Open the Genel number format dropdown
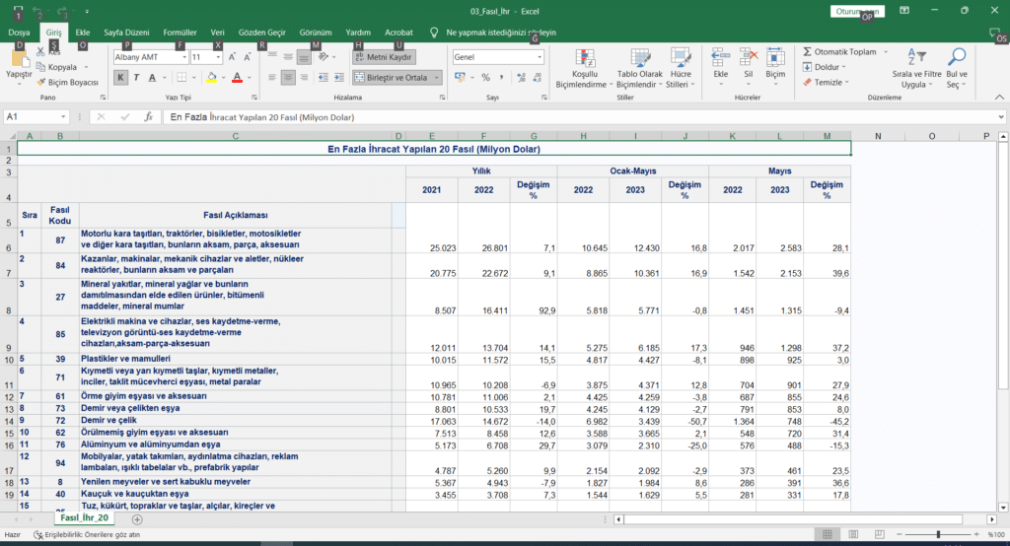The width and height of the screenshot is (1010, 546). click(540, 57)
